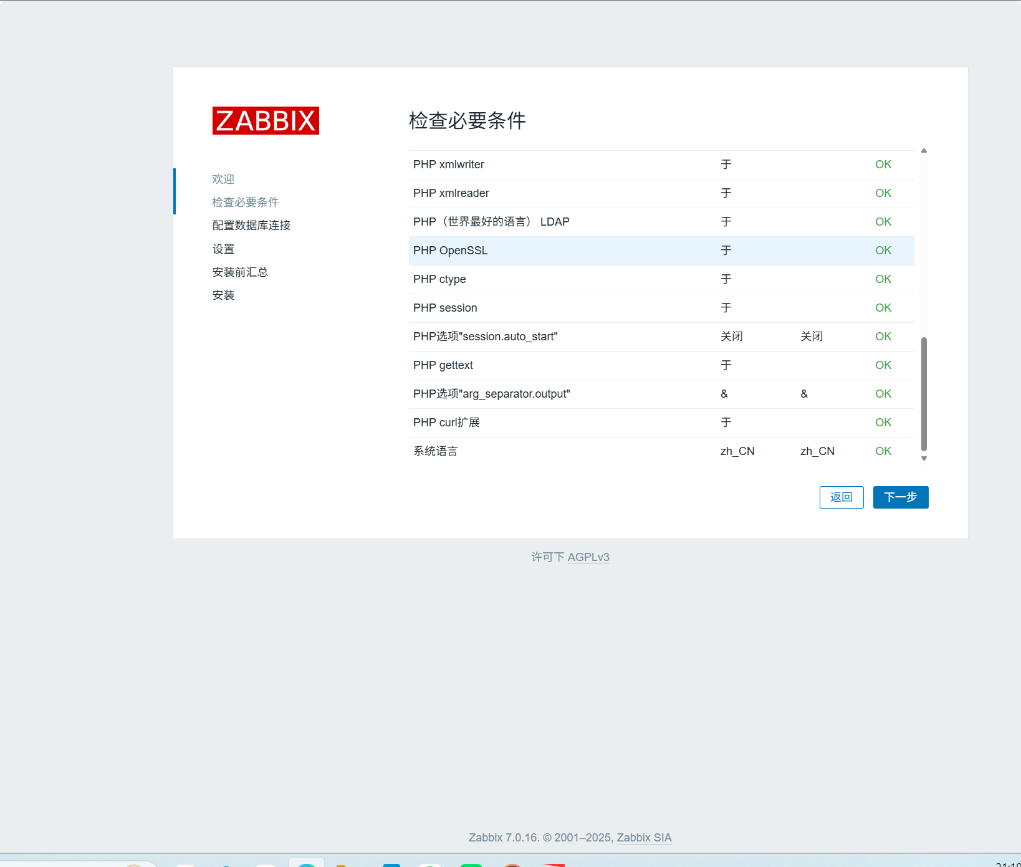Click the requirements list scrollbar thumb
The image size is (1021, 867).
click(924, 394)
